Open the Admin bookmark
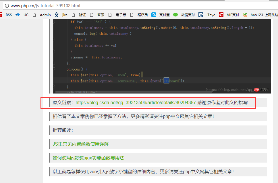The width and height of the screenshot is (278, 183). (x=45, y=15)
